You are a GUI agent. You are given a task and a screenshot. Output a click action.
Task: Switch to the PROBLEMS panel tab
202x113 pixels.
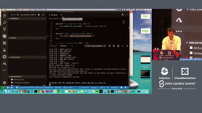pyautogui.click(x=53, y=46)
